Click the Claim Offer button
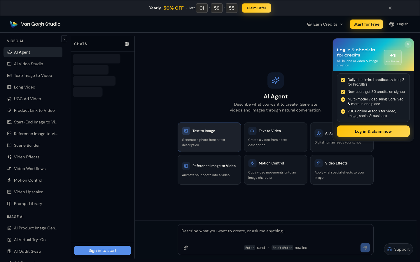This screenshot has height=262, width=420. [256, 8]
